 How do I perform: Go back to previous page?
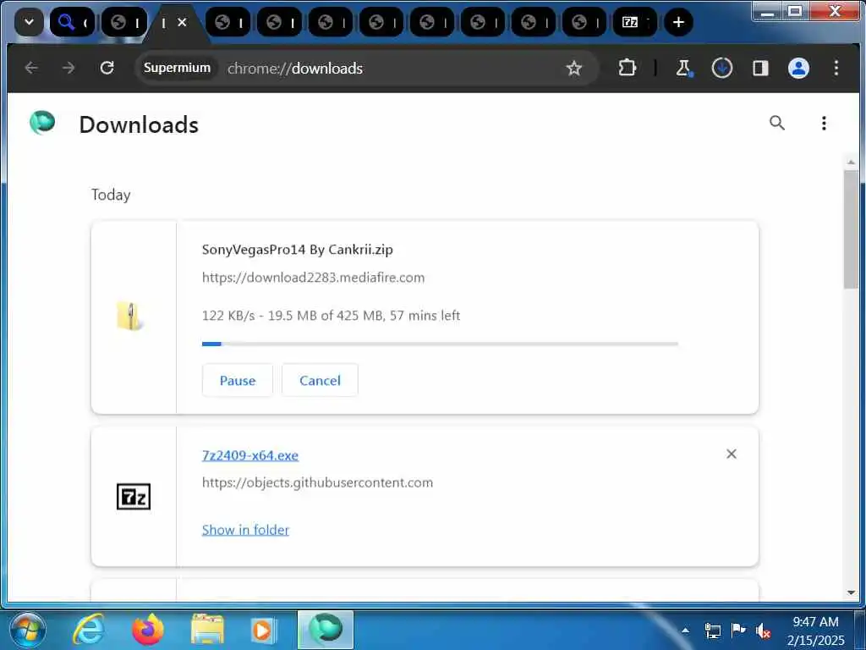click(31, 68)
